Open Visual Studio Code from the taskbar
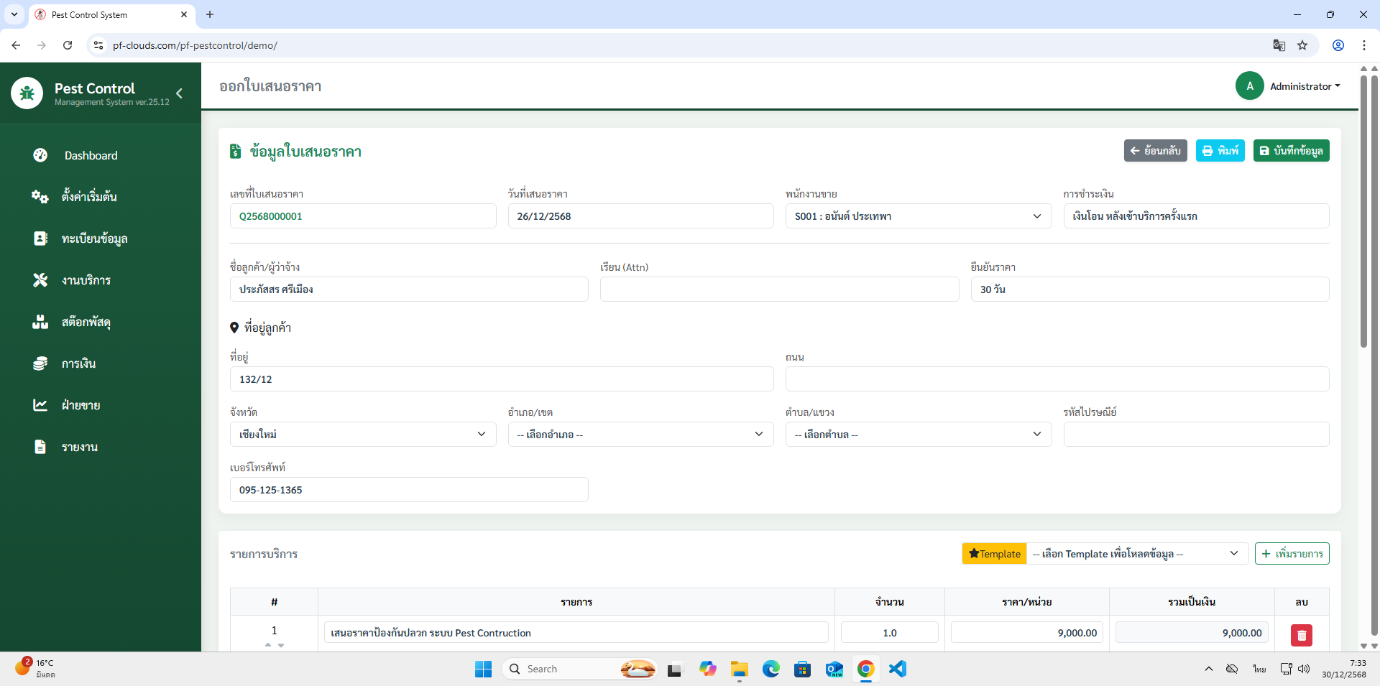Screen dimensions: 1380x686 (897, 669)
